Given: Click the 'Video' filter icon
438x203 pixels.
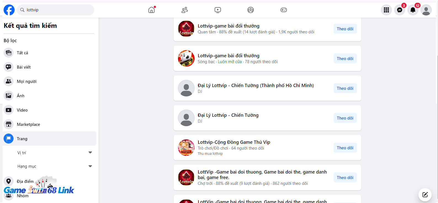Looking at the screenshot, I should (x=9, y=110).
